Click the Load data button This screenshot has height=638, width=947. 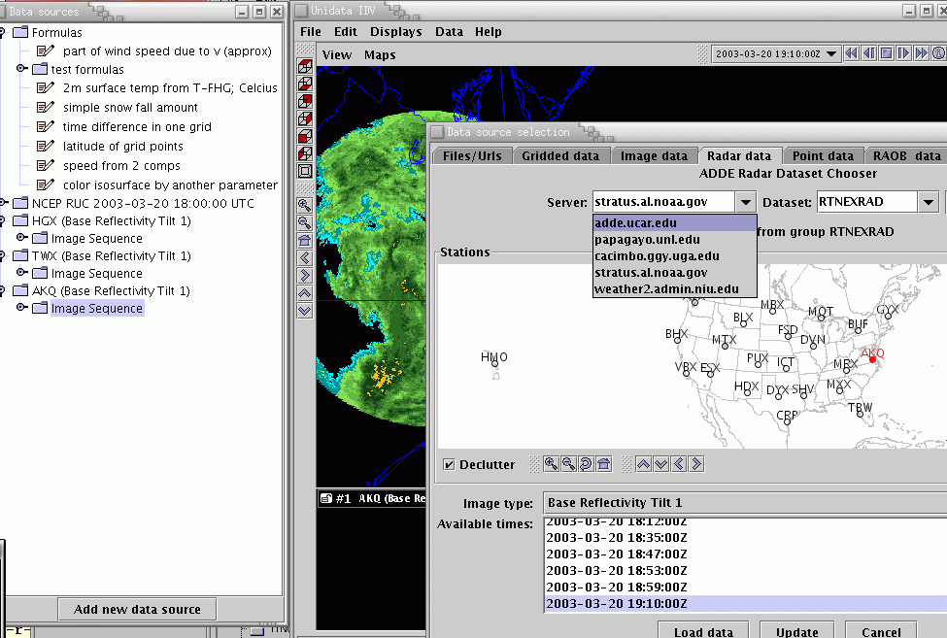click(x=703, y=631)
